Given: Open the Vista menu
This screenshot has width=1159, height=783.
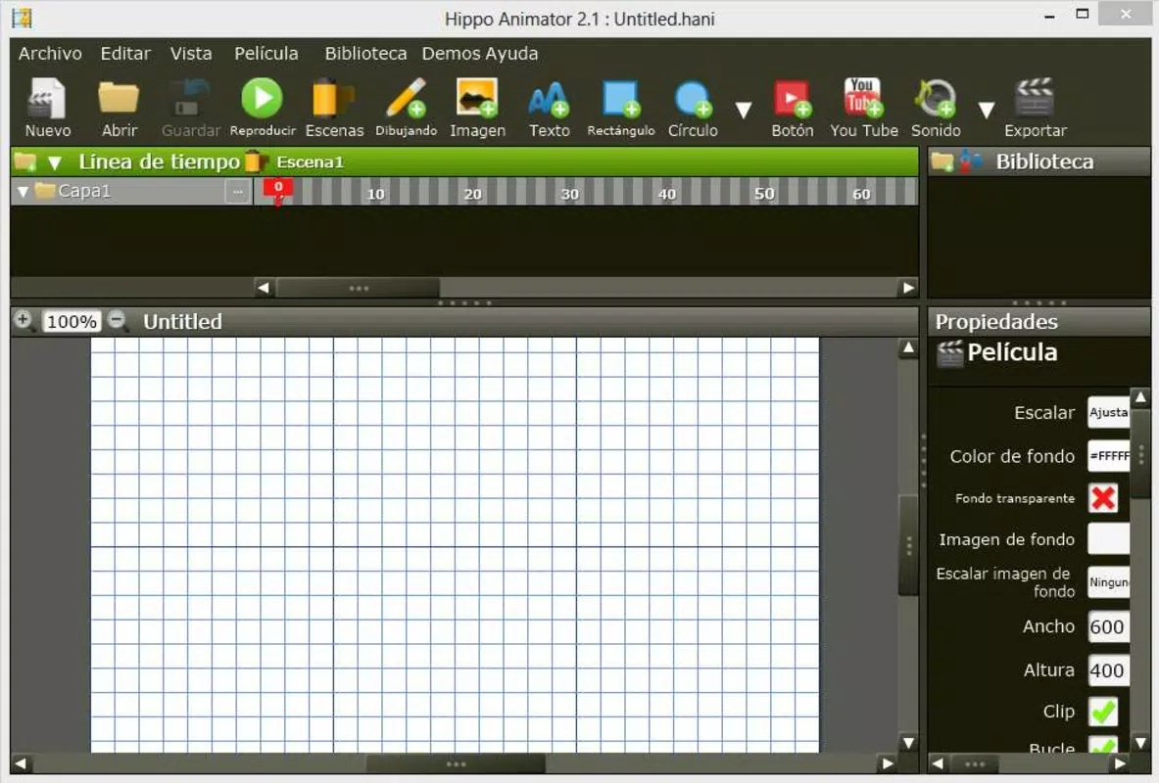Looking at the screenshot, I should tap(191, 53).
